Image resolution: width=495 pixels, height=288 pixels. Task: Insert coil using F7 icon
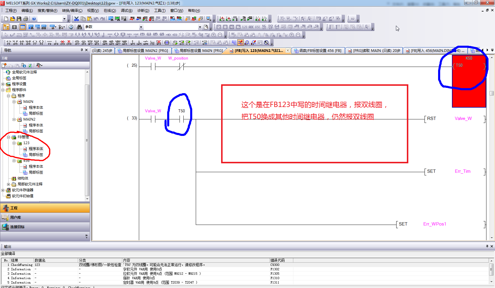35,43
